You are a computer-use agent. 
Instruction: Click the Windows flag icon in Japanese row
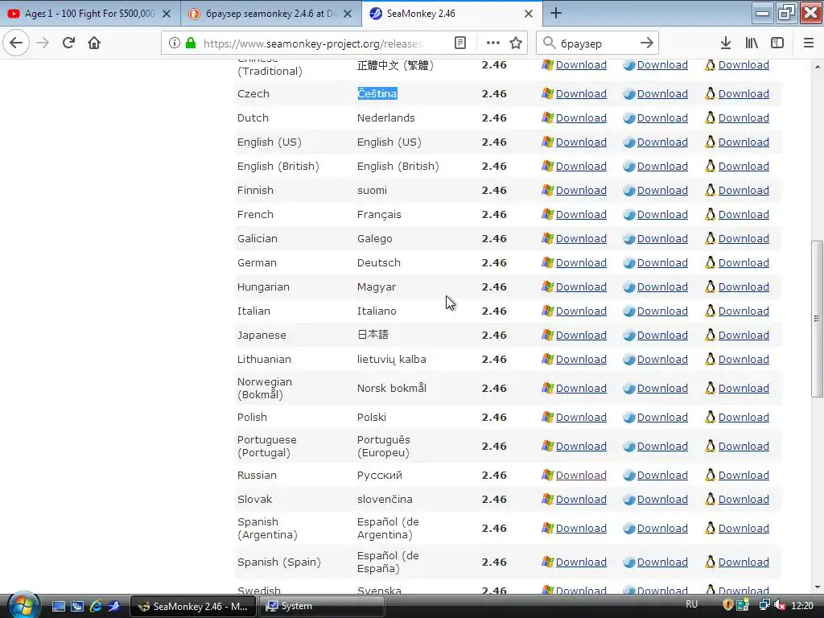point(547,336)
